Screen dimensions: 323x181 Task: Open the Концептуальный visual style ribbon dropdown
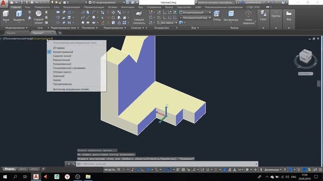pos(195,13)
